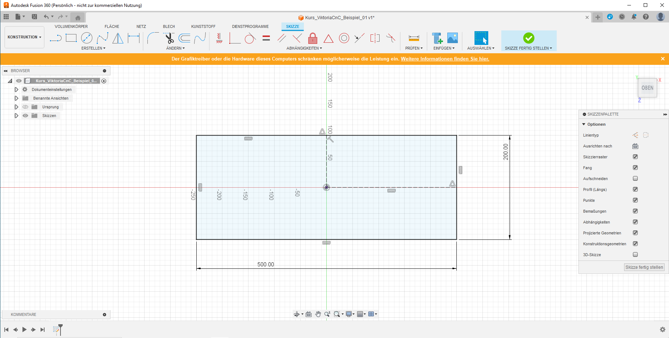669x338 pixels.
Task: Open the ABHÄNGIGKEITEN dropdown menu
Action: [304, 48]
